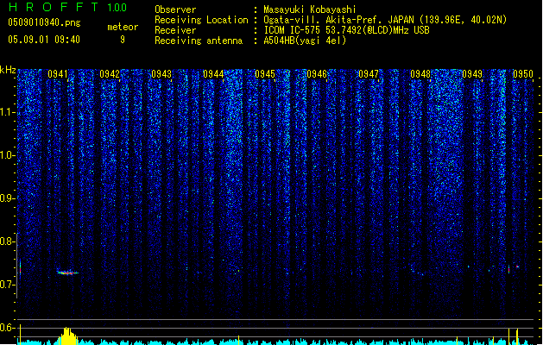
Task: Click the 0.6 kHz axis label
Action: [8, 328]
